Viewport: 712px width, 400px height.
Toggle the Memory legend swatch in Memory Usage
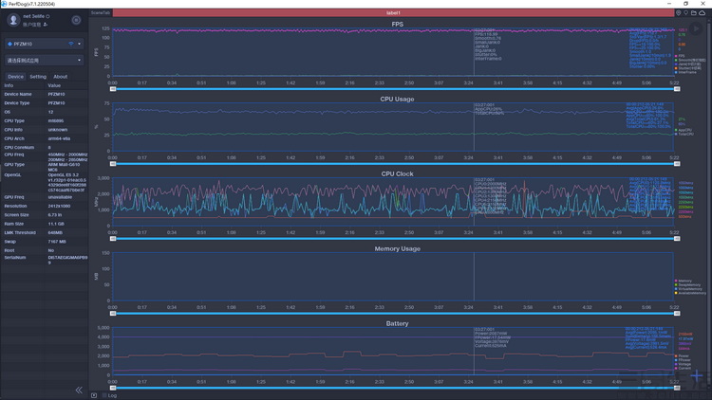pyautogui.click(x=676, y=281)
